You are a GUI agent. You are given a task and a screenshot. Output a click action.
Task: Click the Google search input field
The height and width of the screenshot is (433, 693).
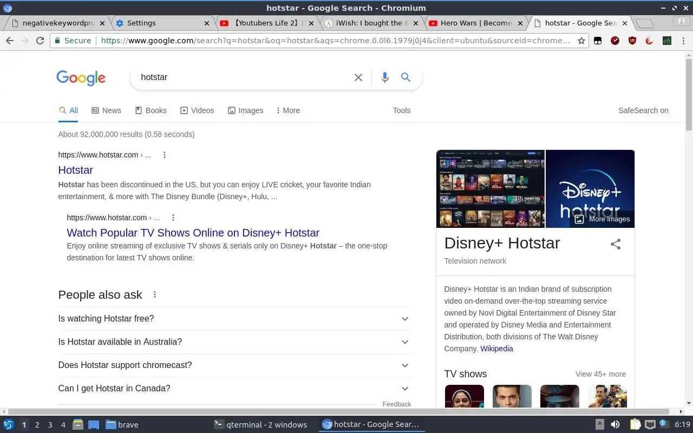tap(244, 77)
